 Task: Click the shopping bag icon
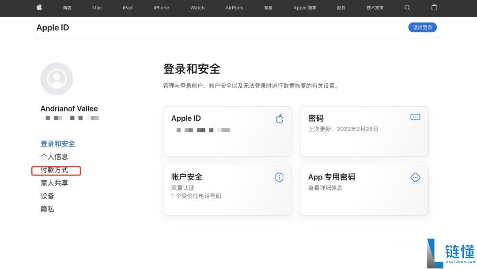(434, 7)
